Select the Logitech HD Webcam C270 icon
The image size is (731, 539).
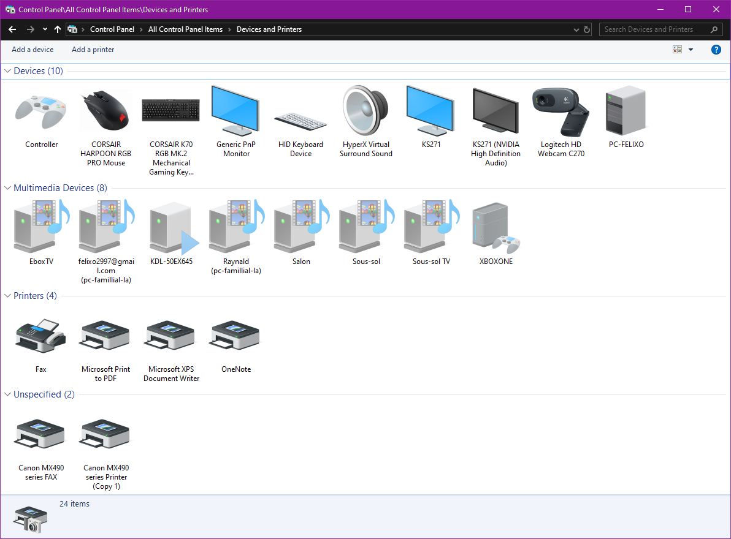[x=561, y=111]
